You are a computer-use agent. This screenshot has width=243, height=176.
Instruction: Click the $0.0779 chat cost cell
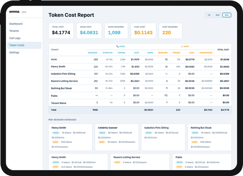190,59
